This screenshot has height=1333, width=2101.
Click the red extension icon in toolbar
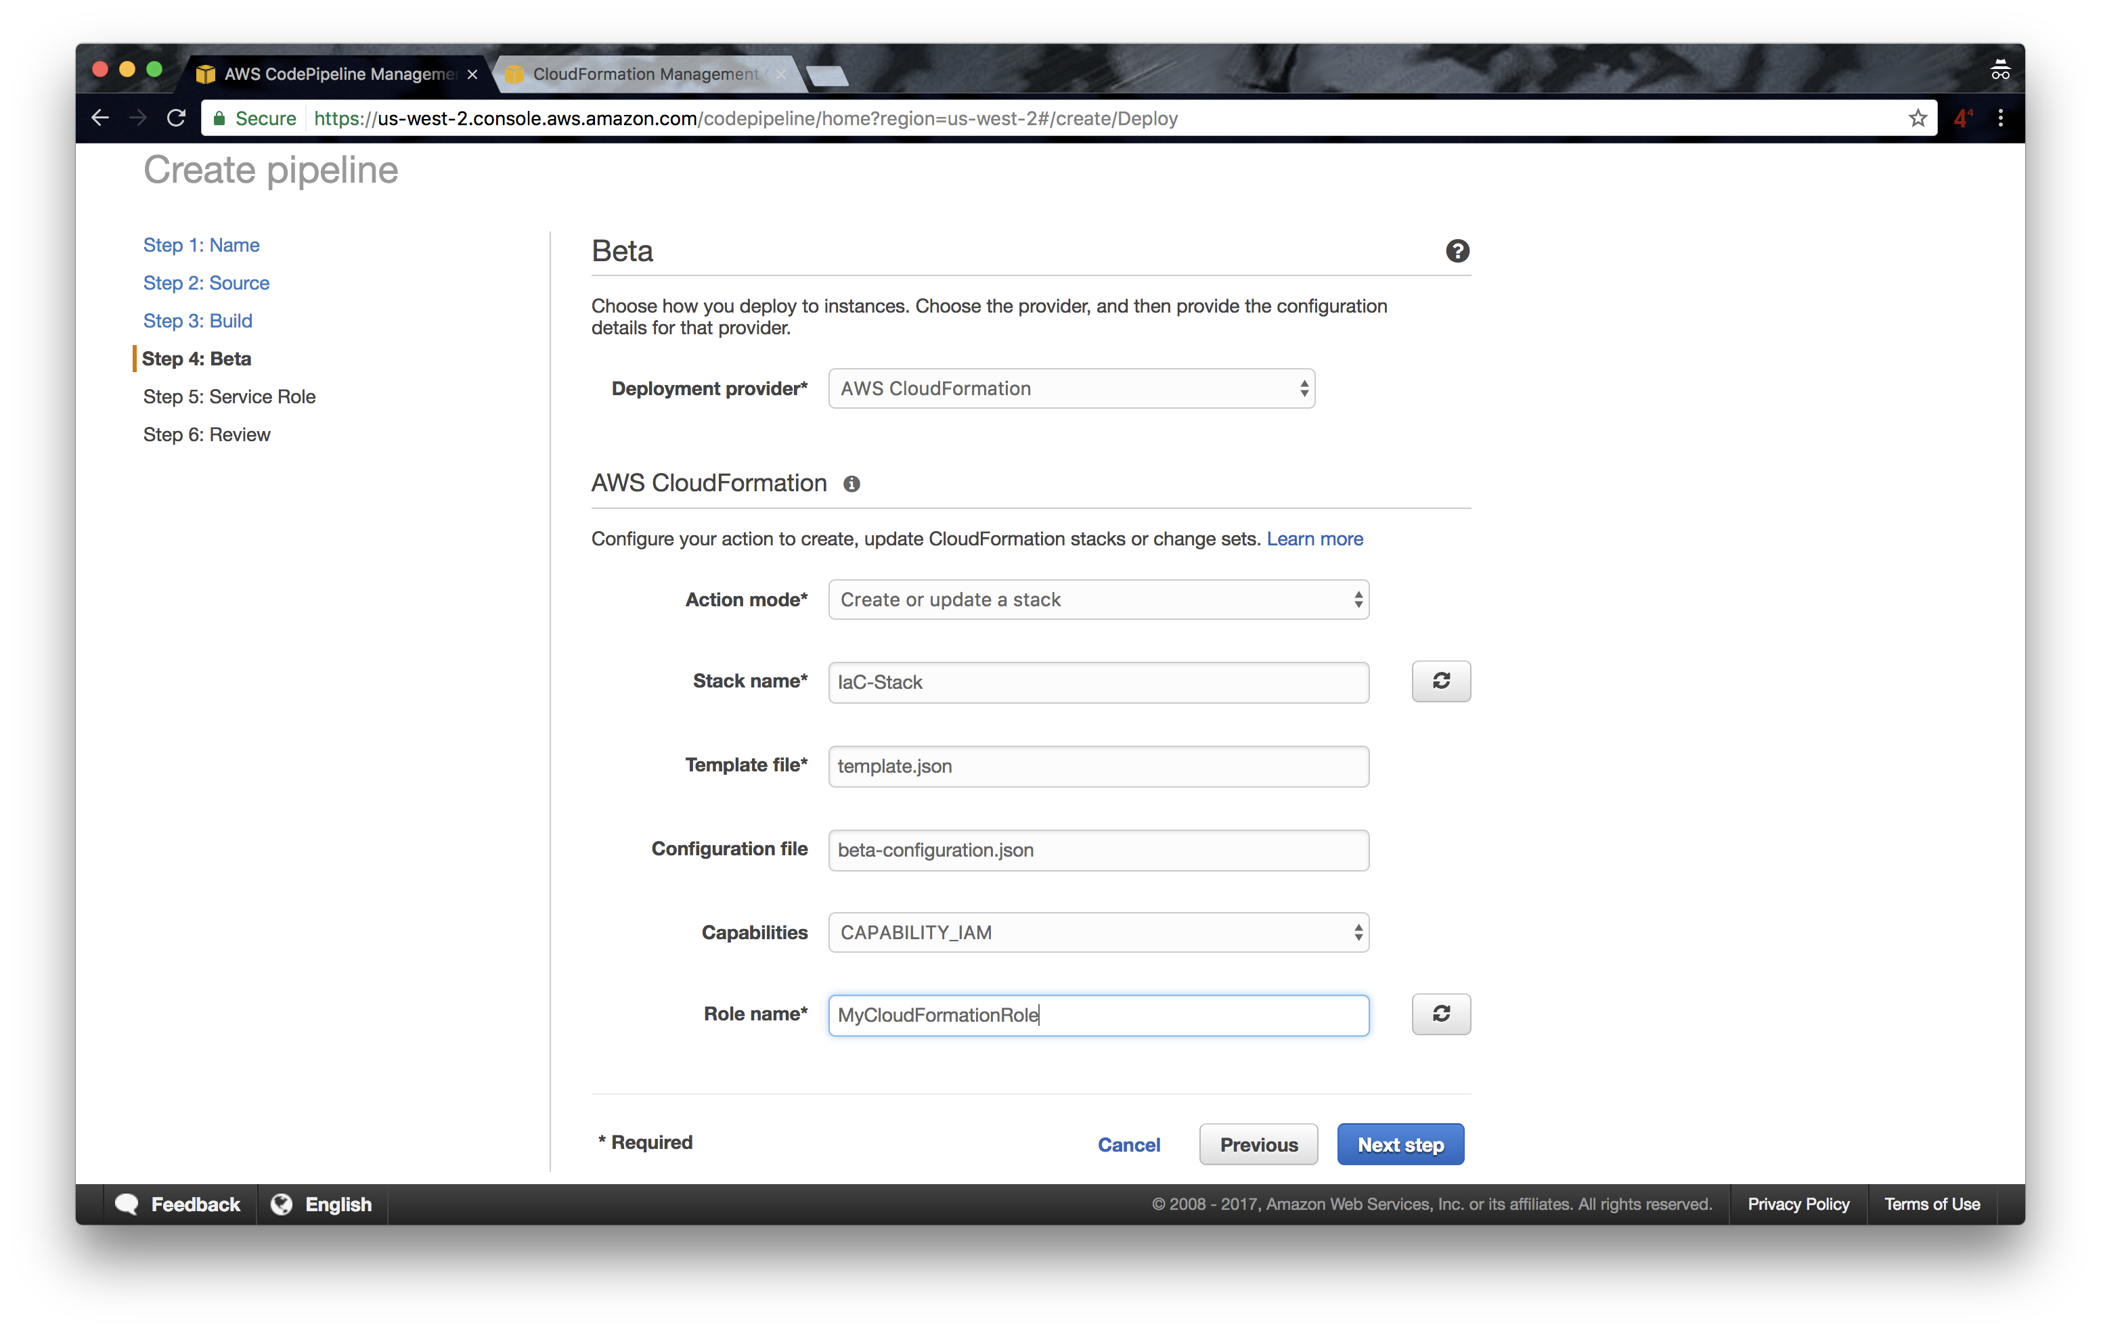tap(1962, 118)
